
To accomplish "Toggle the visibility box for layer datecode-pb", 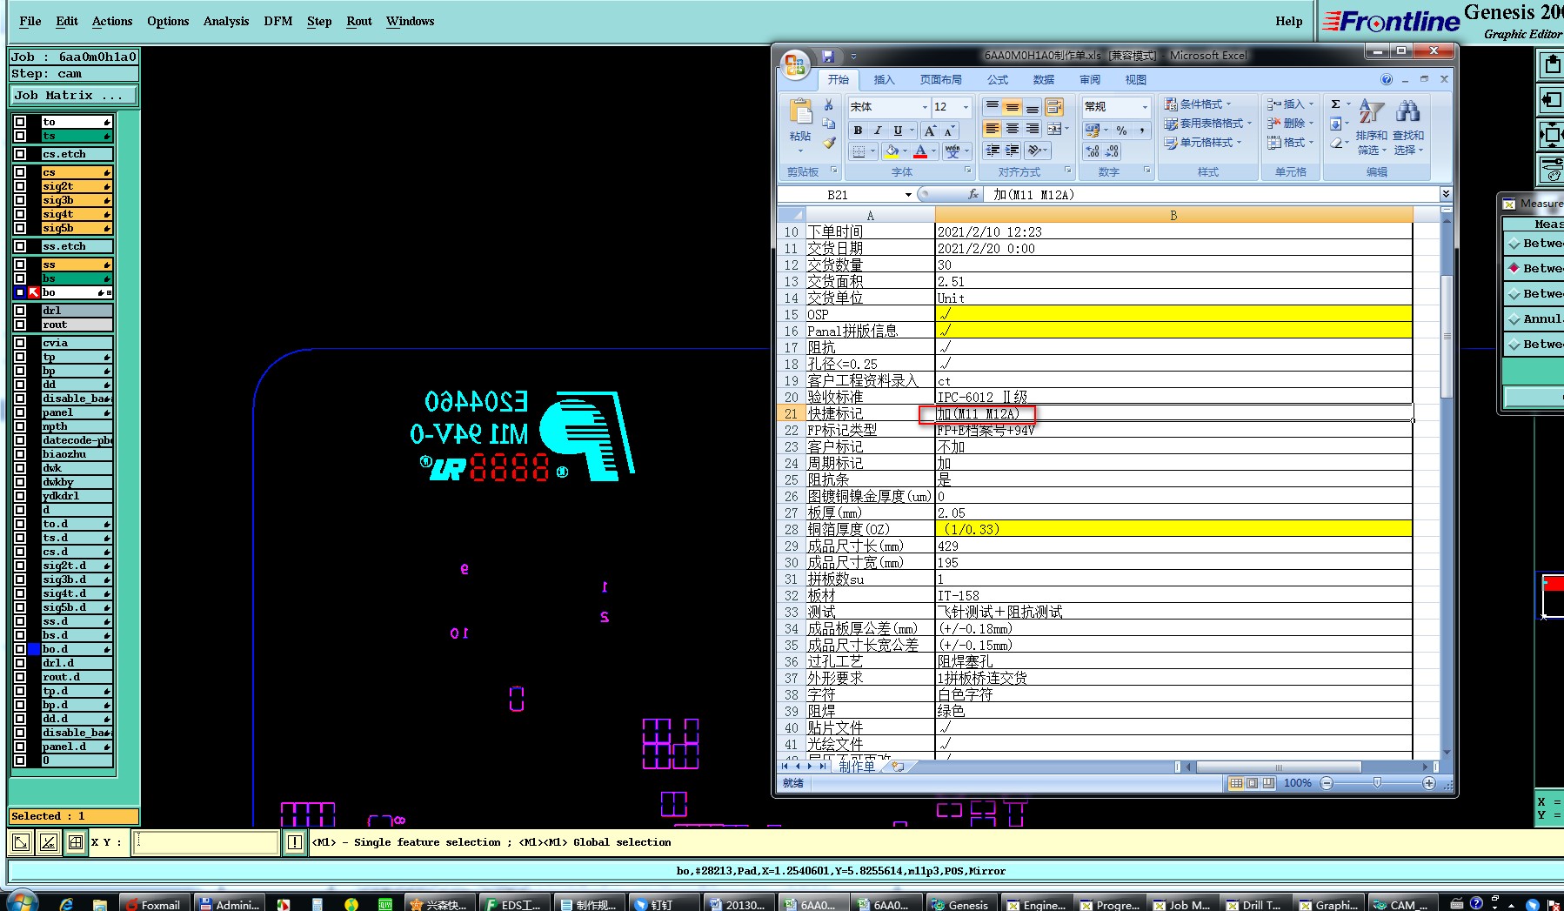I will click(x=20, y=440).
